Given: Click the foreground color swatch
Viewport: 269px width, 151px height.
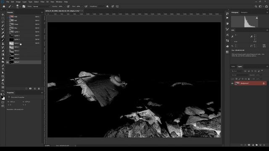Looking at the screenshot, I should pos(2,97).
